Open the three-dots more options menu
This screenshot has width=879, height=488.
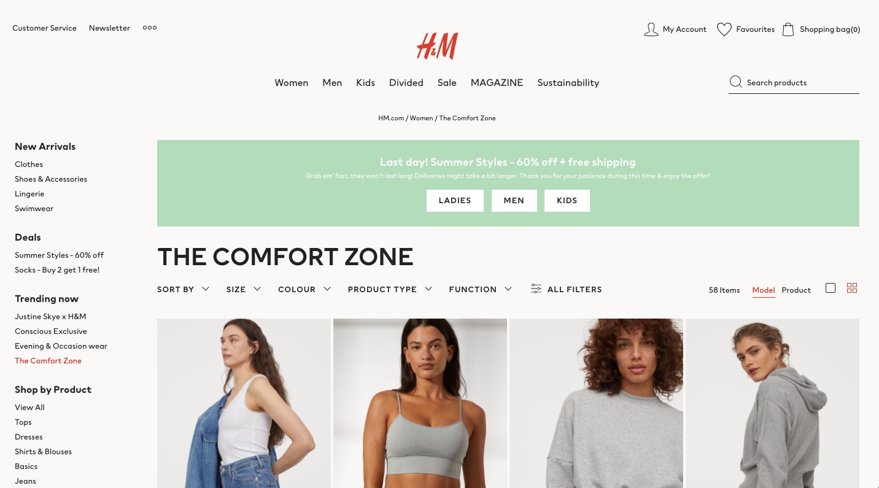click(150, 28)
